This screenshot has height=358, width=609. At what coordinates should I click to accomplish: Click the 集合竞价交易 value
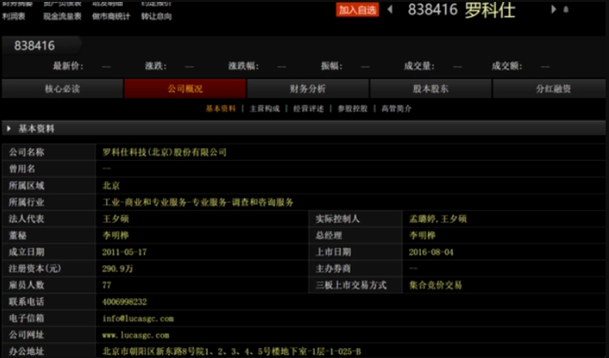point(436,286)
